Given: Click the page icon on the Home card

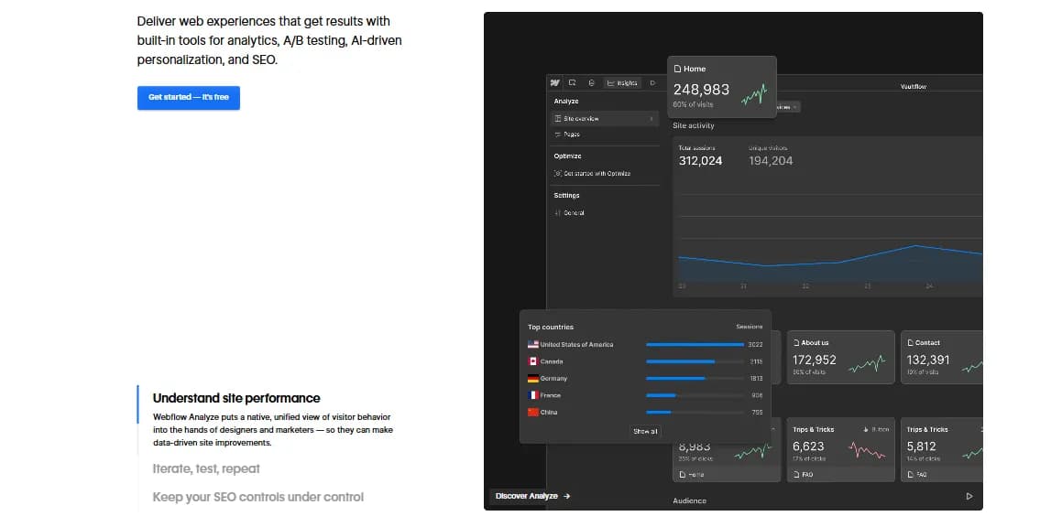Looking at the screenshot, I should pos(677,69).
